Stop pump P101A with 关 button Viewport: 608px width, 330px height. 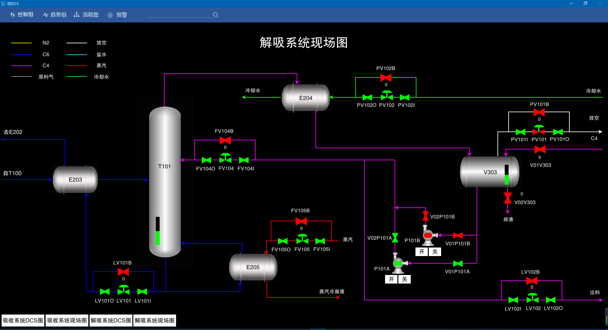point(404,279)
